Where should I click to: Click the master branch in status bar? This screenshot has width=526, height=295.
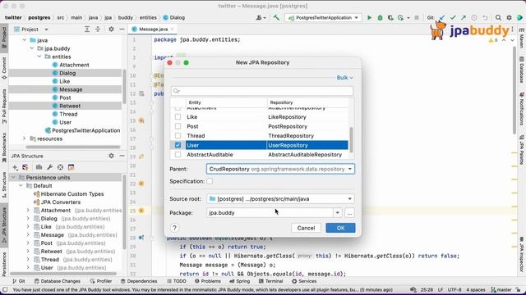[501, 289]
